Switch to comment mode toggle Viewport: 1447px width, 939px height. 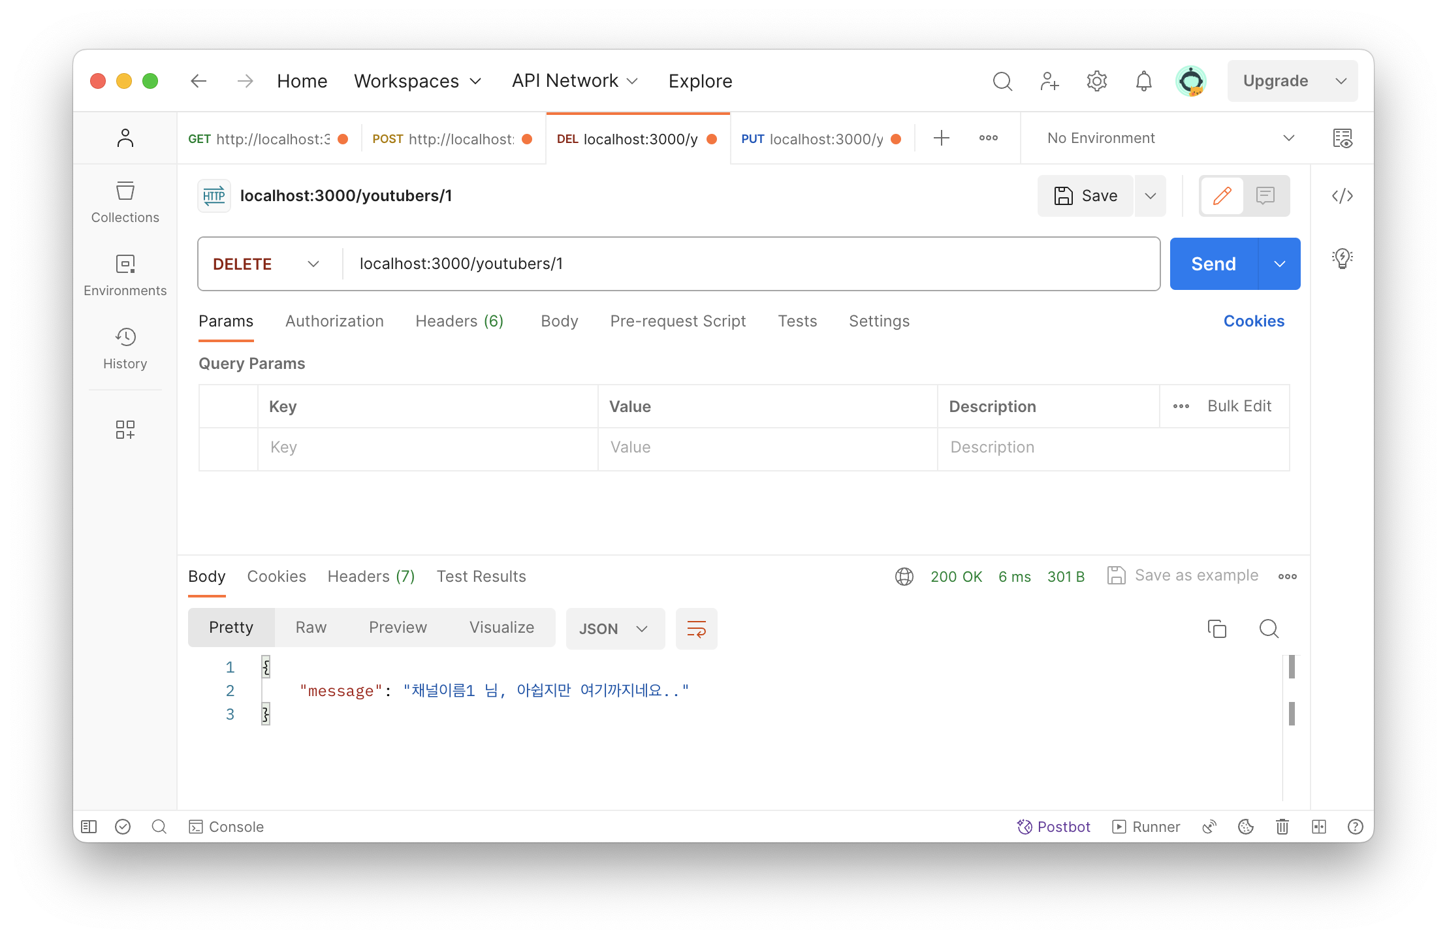coord(1265,196)
